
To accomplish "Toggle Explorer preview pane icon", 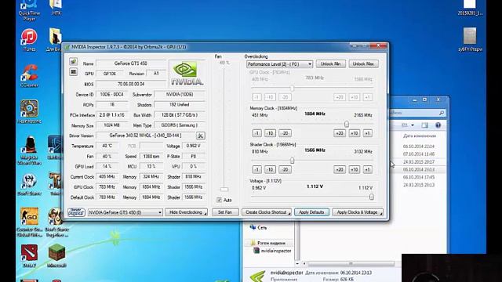I will tap(424, 125).
